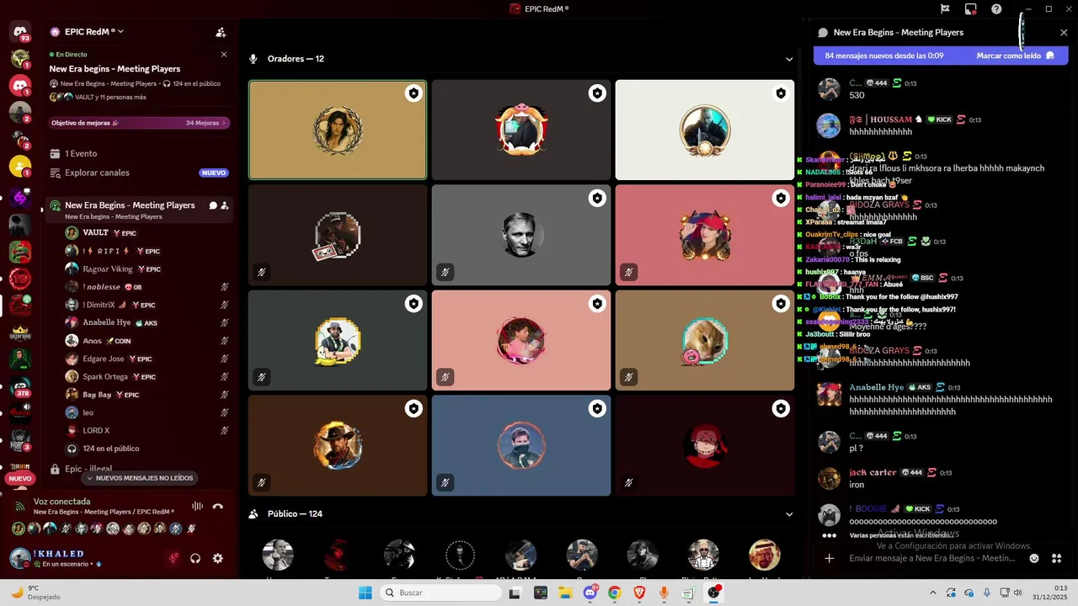Open server icon with 378 badge

pos(20,387)
